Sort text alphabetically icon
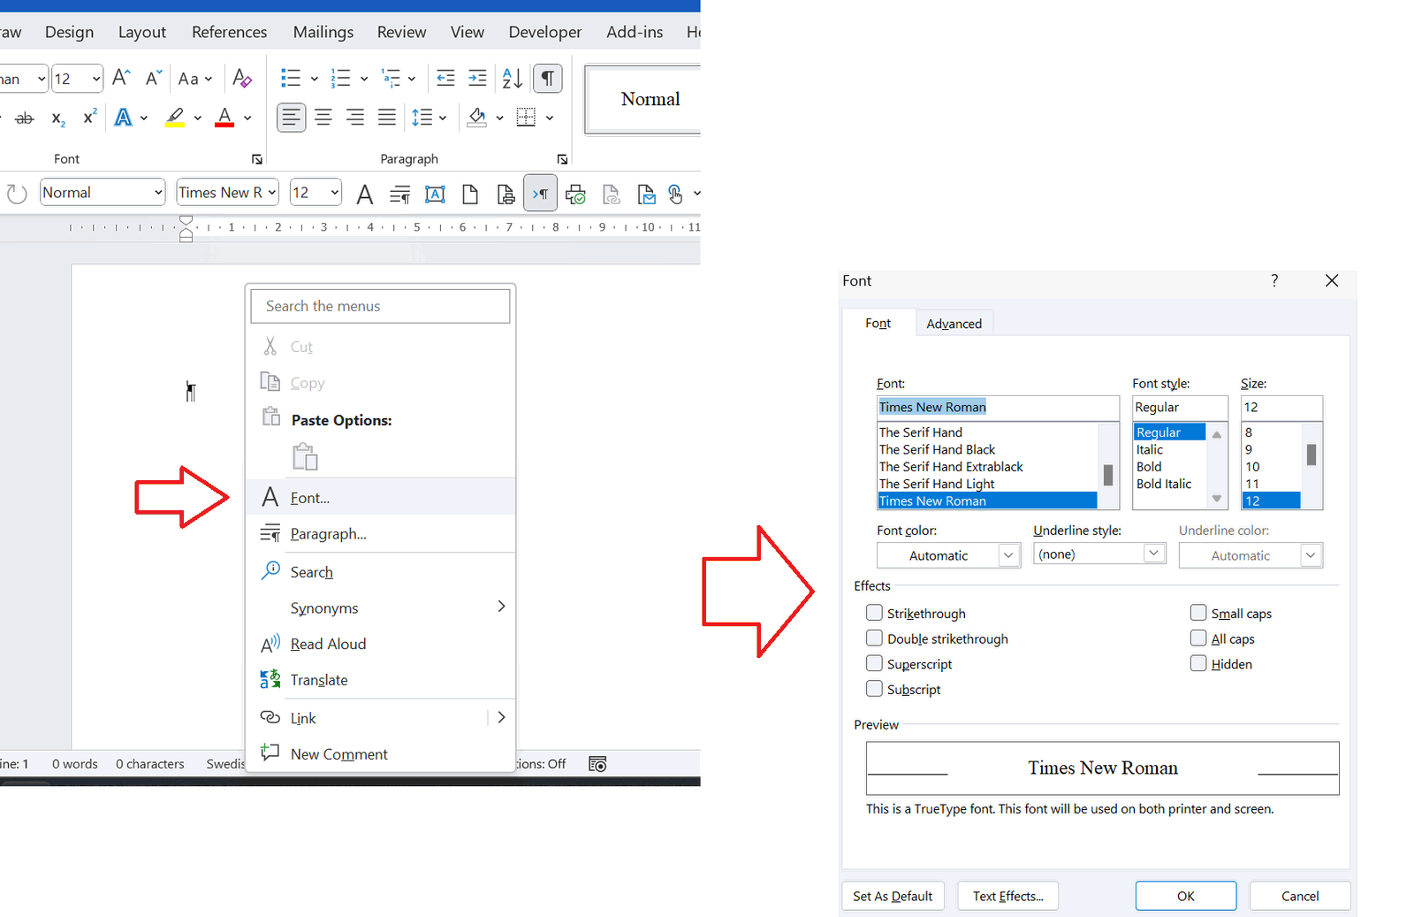This screenshot has height=917, width=1414. [512, 79]
